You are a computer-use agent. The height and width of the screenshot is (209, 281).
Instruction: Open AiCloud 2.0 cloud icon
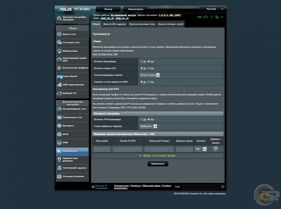point(59,93)
